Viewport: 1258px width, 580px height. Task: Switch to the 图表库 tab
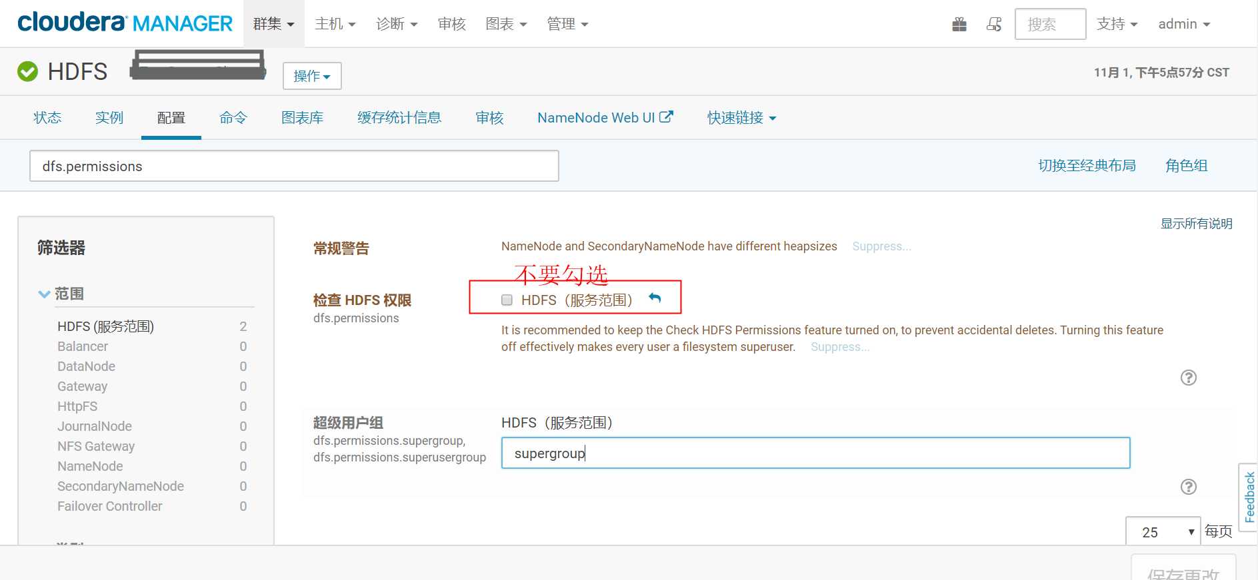pyautogui.click(x=302, y=118)
